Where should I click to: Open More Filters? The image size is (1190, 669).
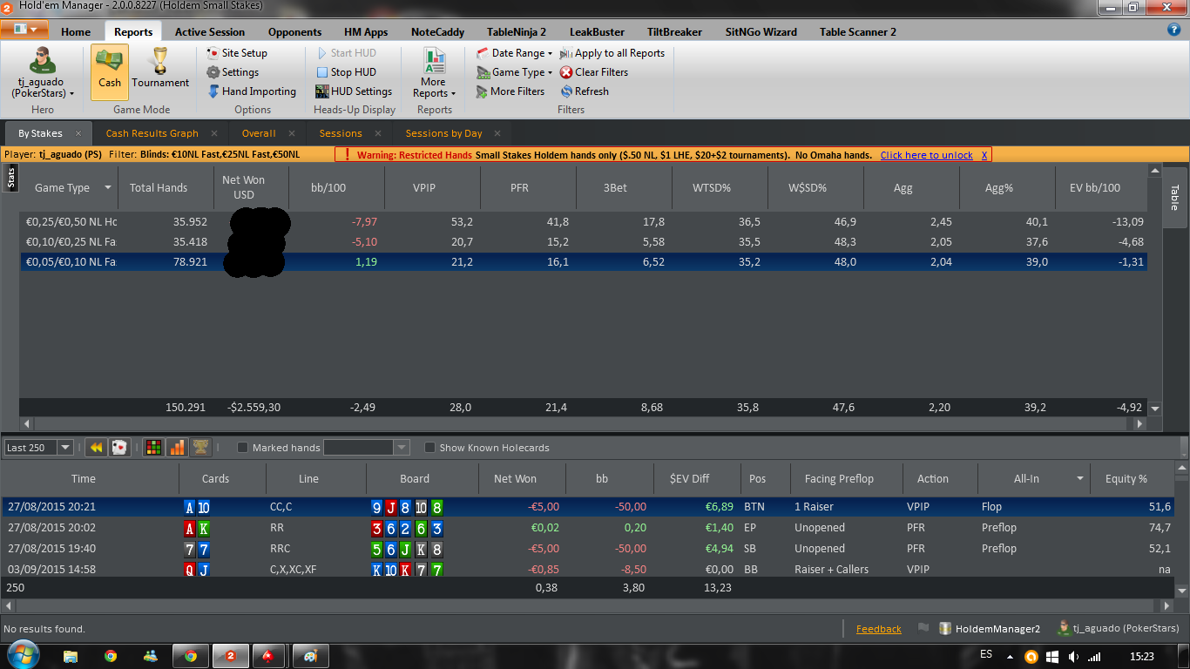(x=510, y=91)
